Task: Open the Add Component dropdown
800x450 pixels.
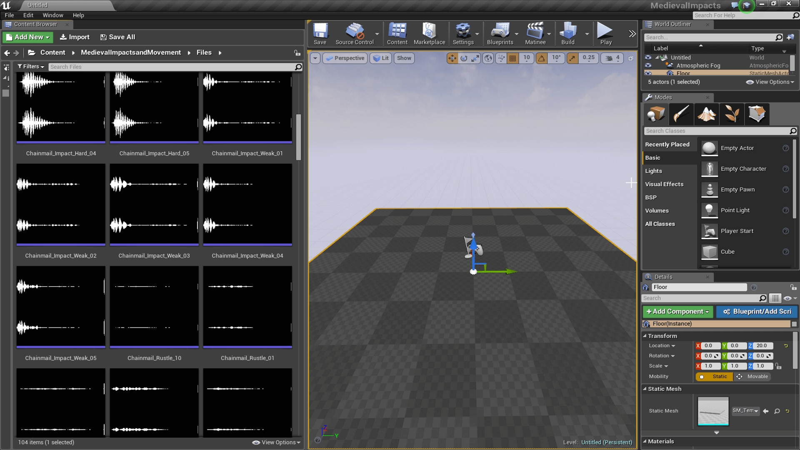Action: point(677,312)
